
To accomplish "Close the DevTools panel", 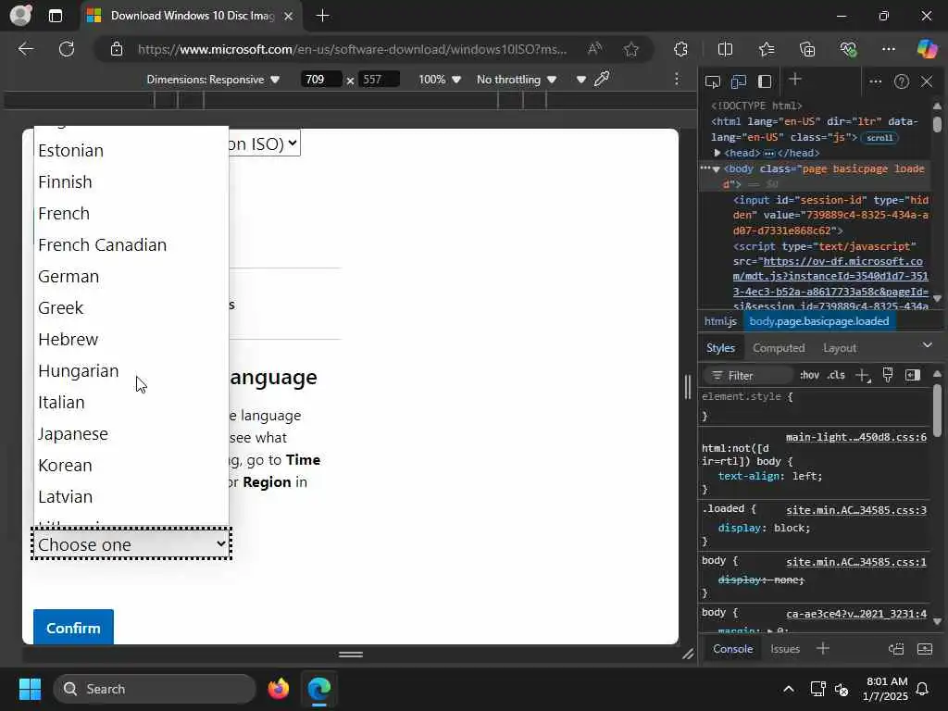I will [926, 81].
